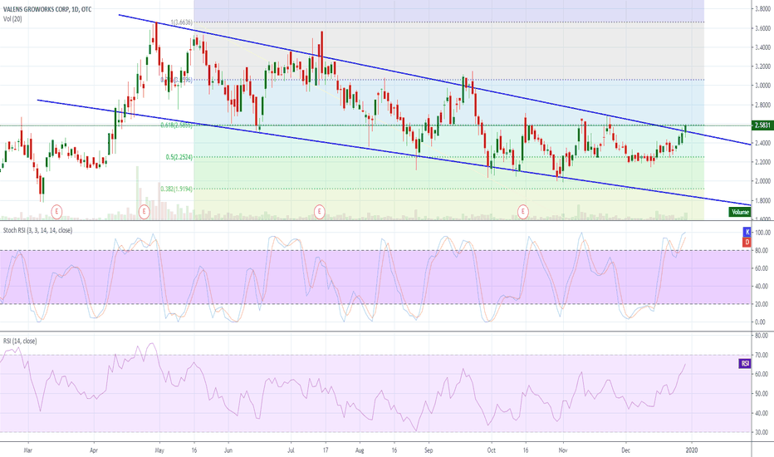Screen dimensions: 774x457
Task: Click the 3.8000 price axis value
Action: coord(762,9)
